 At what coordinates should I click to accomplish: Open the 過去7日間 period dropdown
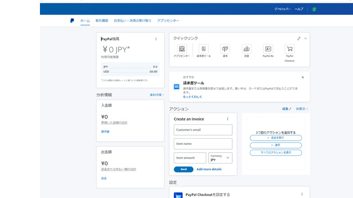point(157,95)
